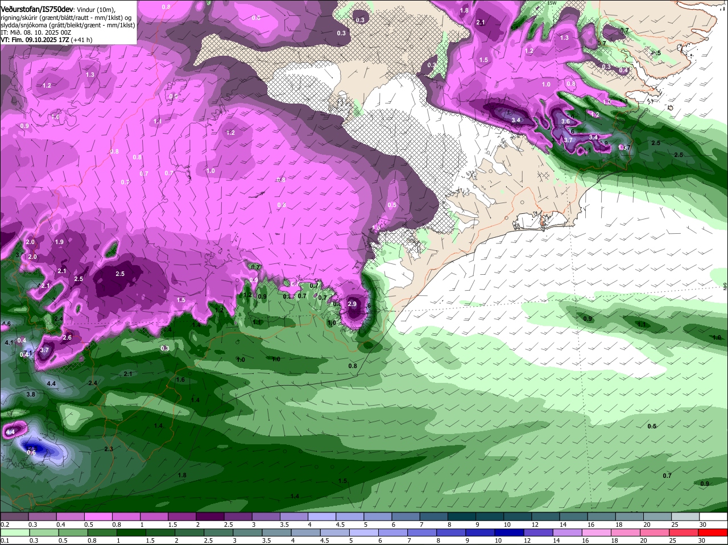728x545 pixels.
Task: Click the 4.6 value at left edge
Action: (6, 324)
